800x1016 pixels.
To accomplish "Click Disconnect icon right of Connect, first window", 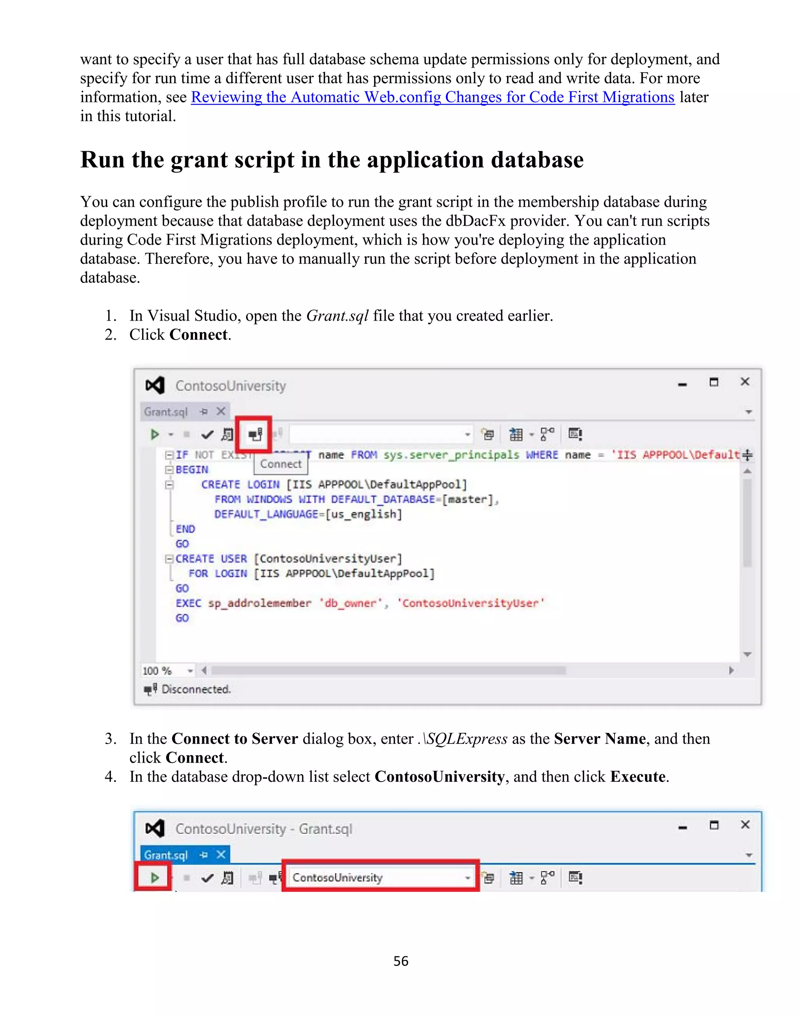I will click(x=277, y=434).
